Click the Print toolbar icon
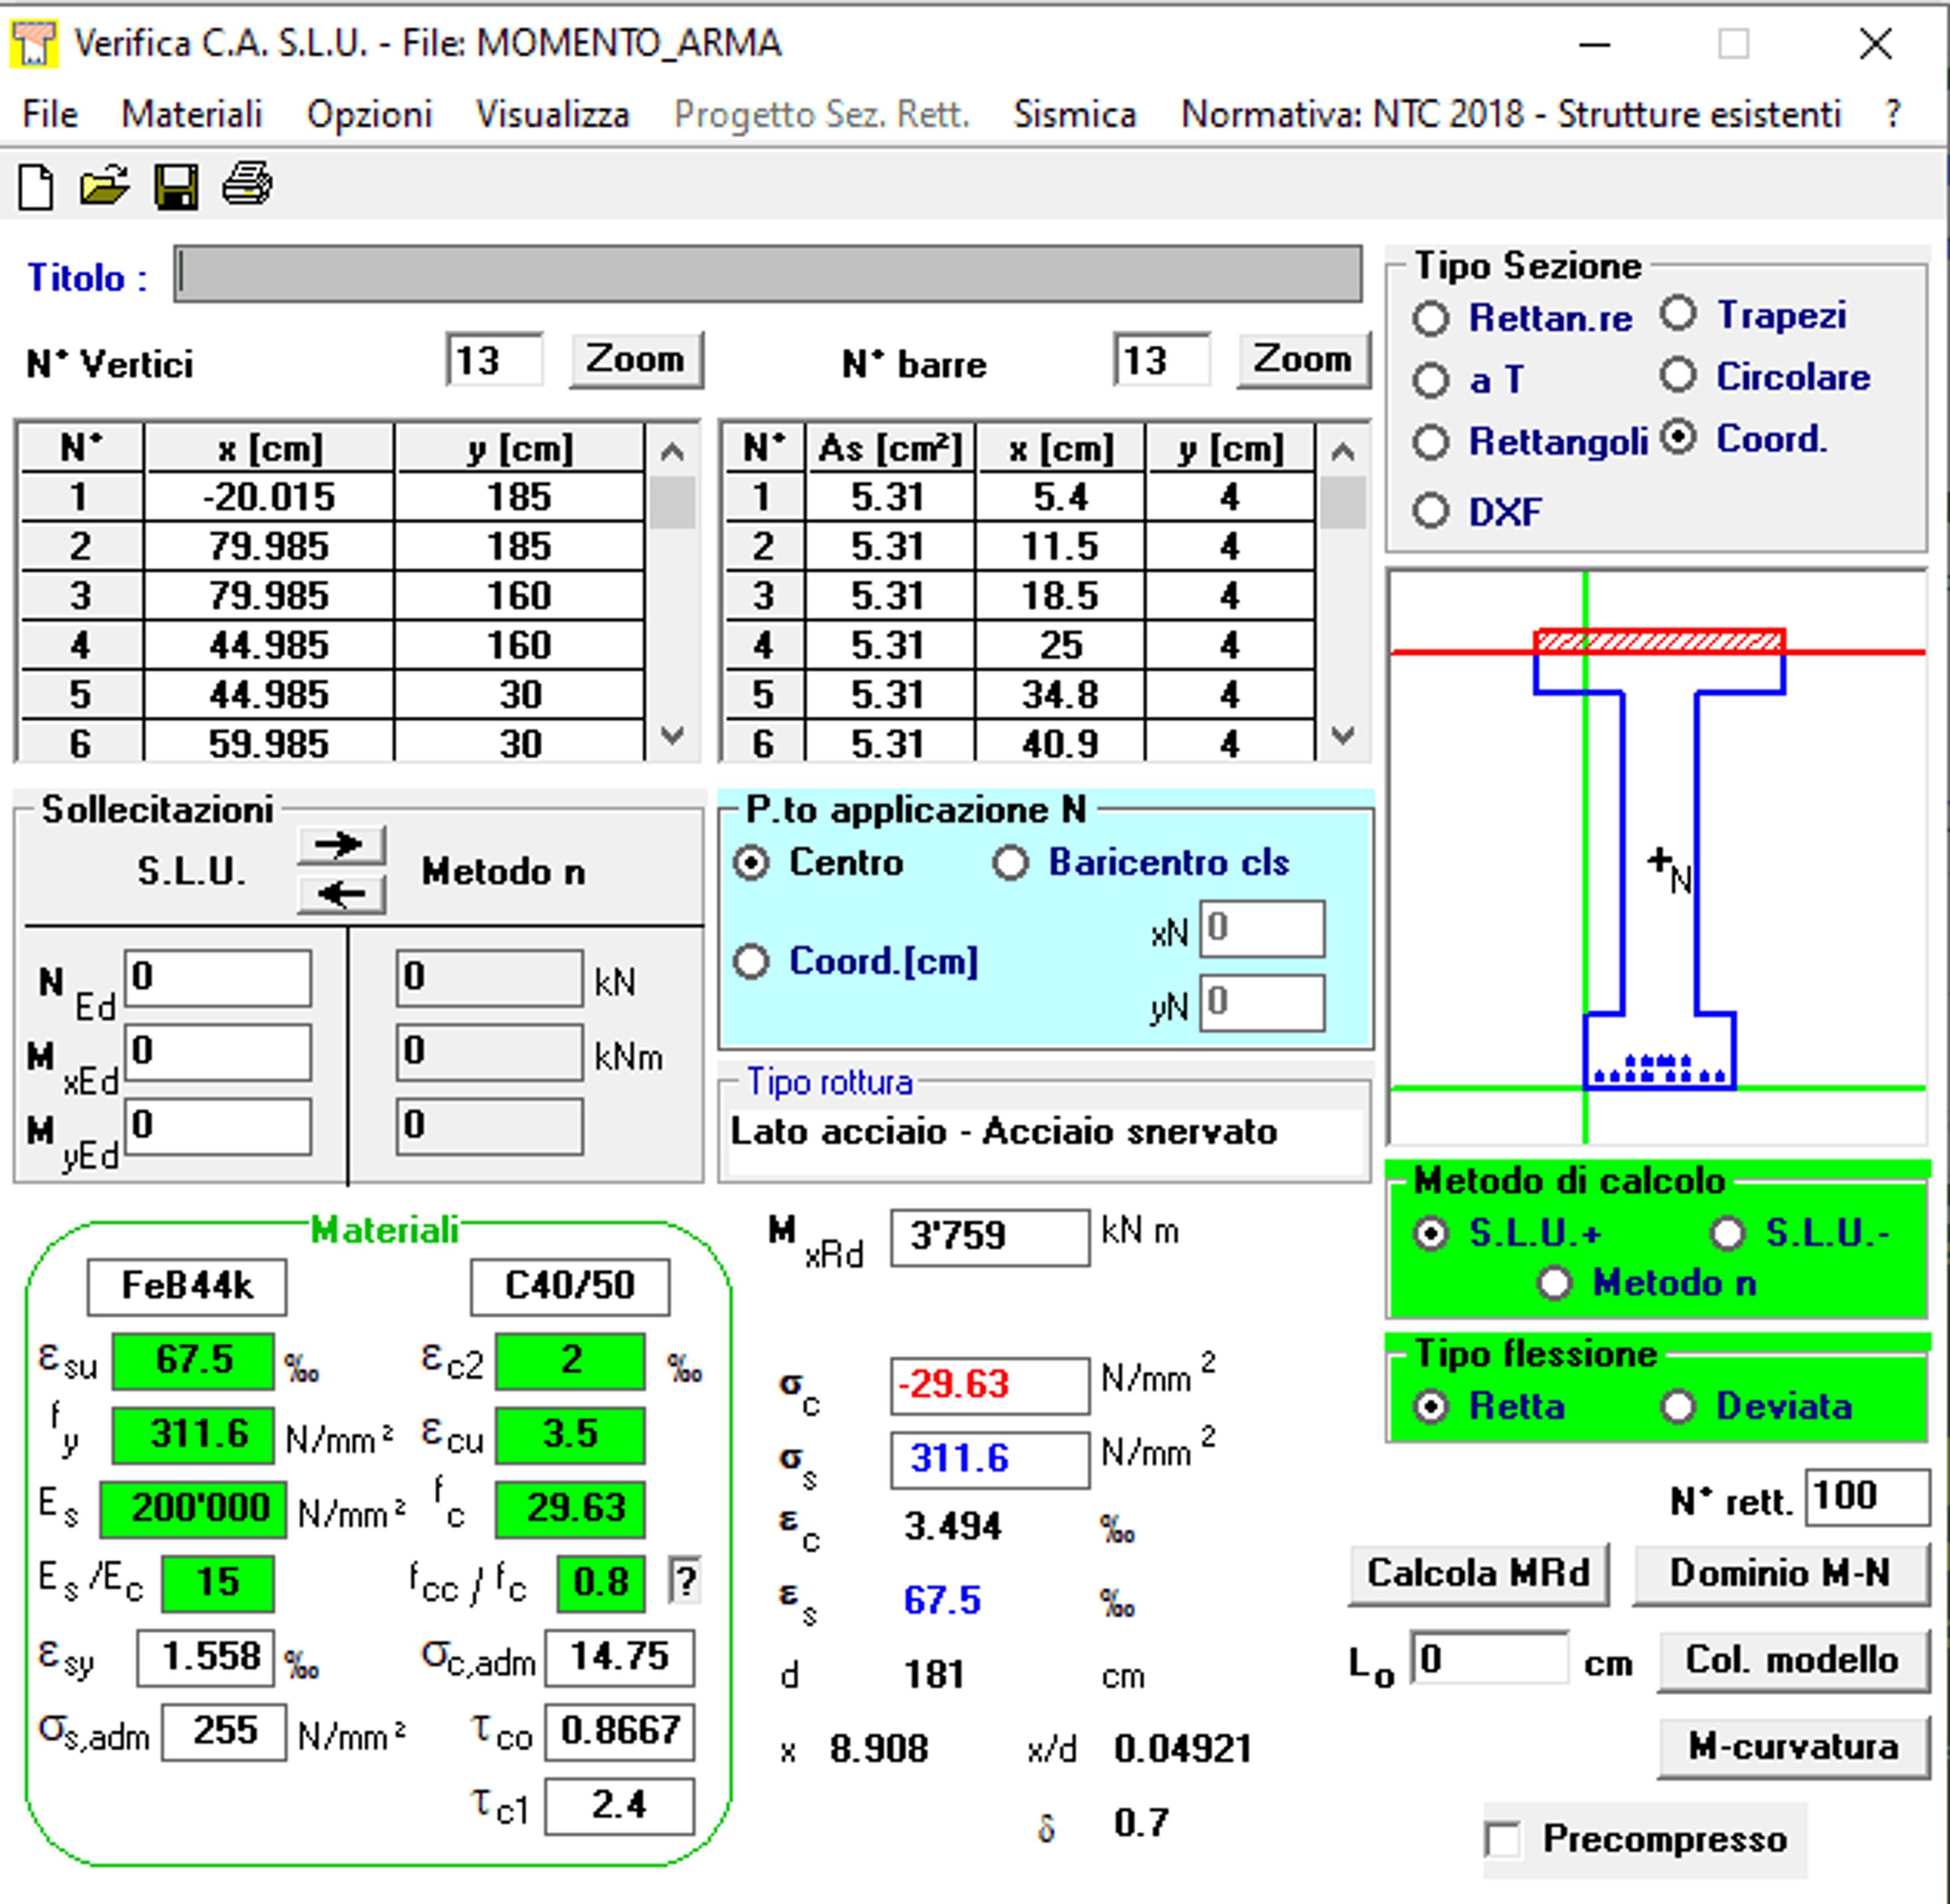The width and height of the screenshot is (1950, 1904). [246, 185]
